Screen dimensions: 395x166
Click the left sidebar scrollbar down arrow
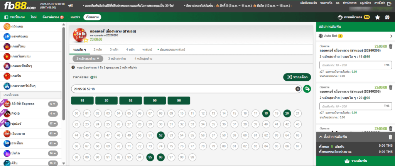pyautogui.click(x=64, y=163)
